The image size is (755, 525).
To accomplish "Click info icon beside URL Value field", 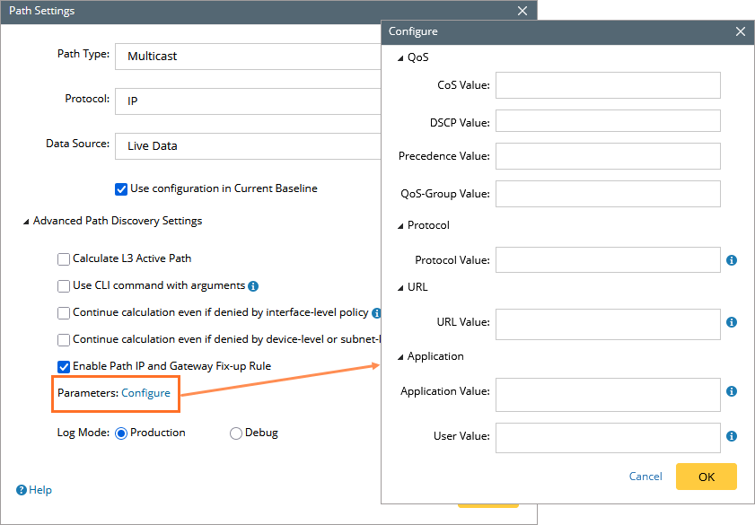I will [732, 322].
